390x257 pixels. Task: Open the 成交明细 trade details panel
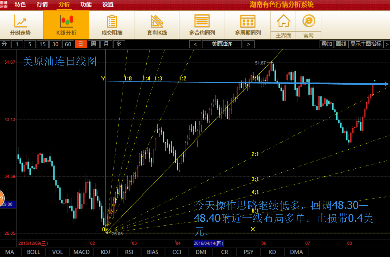[x=112, y=25]
